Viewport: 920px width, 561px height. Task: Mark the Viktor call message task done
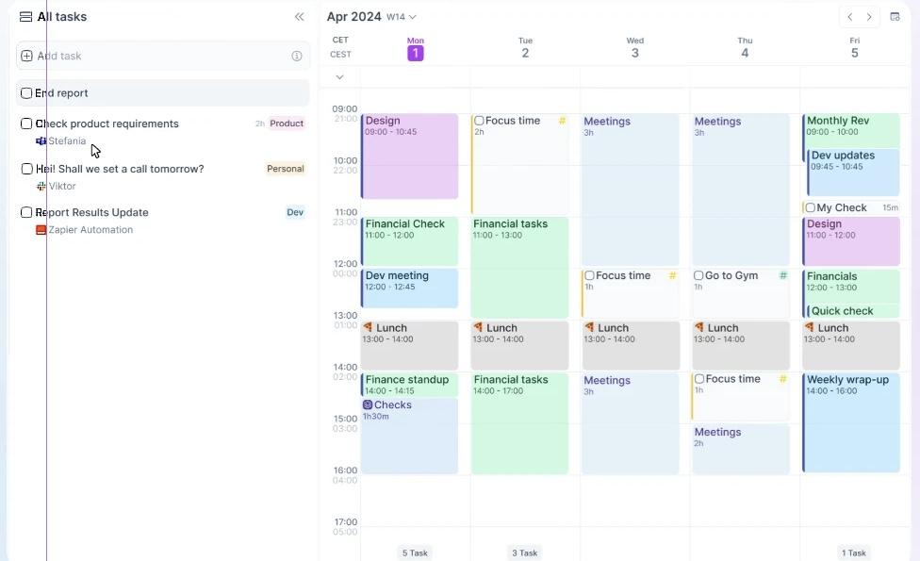26,169
